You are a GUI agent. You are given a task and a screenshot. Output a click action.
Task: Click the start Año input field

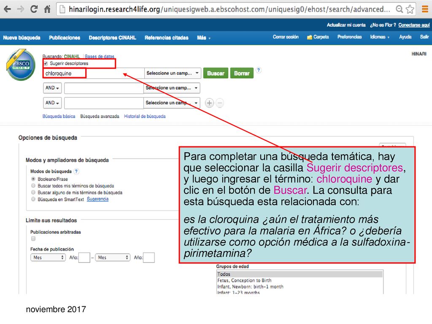pyautogui.click(x=84, y=258)
